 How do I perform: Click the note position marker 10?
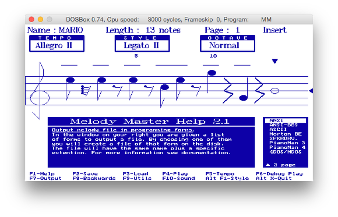(213, 56)
